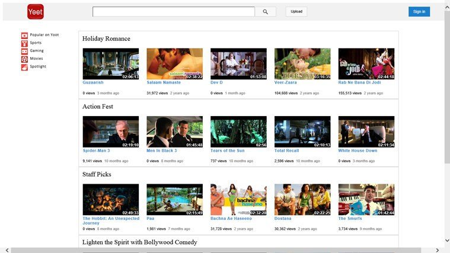
Task: Click The Smurfs title link
Action: tap(350, 218)
